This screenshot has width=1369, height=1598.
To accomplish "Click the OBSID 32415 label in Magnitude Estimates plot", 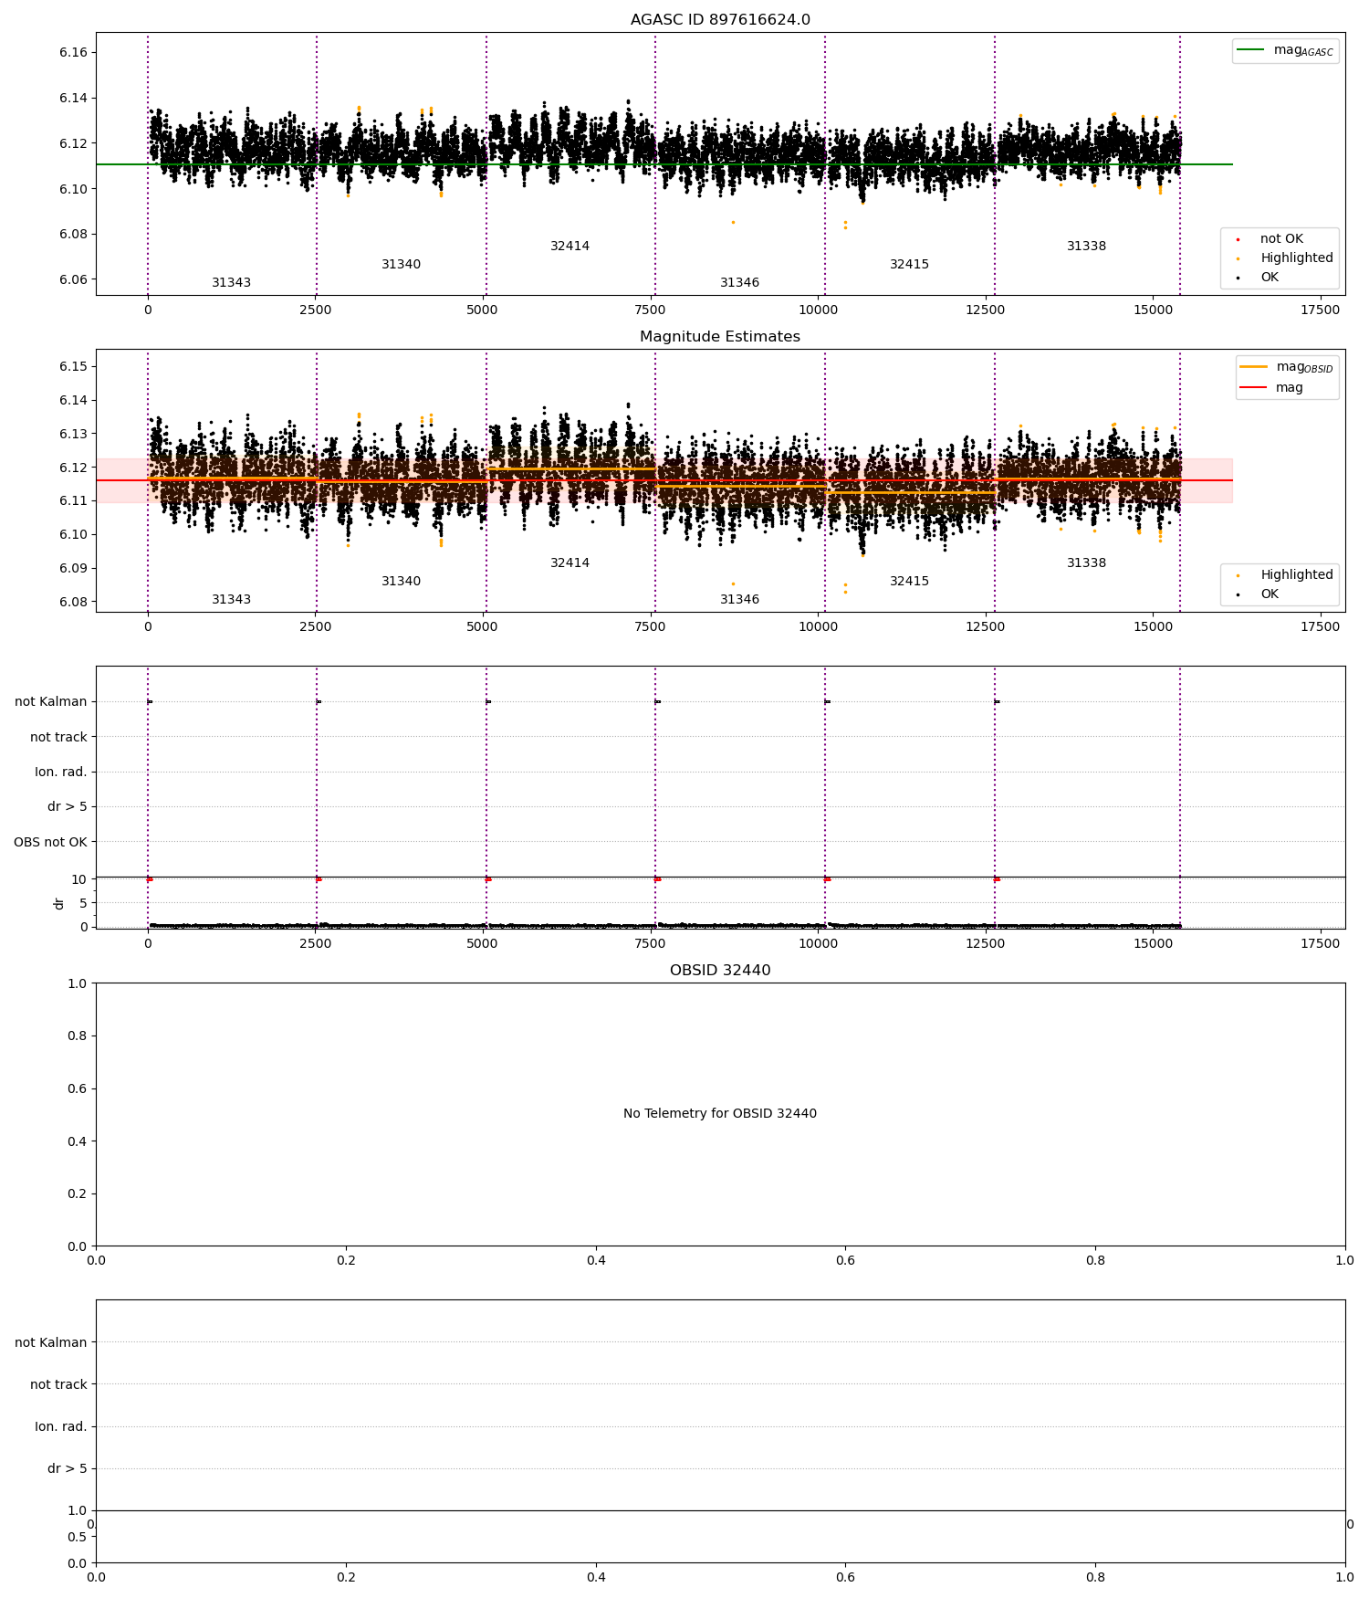I will [909, 581].
